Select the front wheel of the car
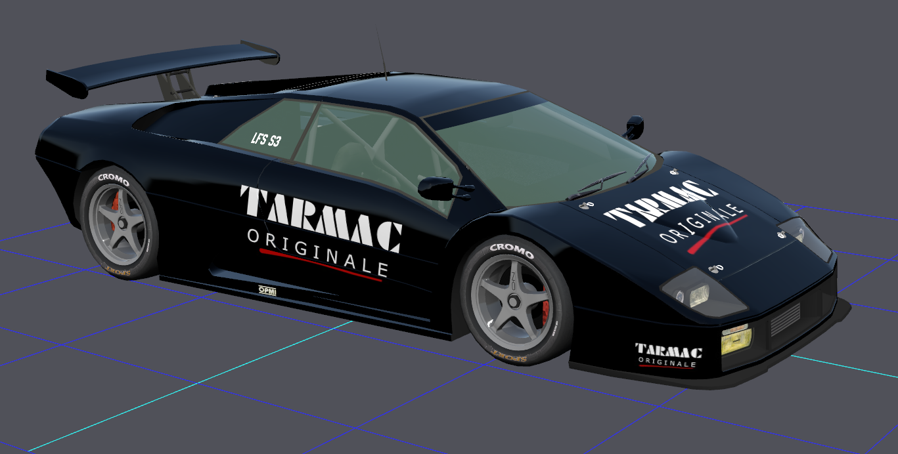 point(516,301)
